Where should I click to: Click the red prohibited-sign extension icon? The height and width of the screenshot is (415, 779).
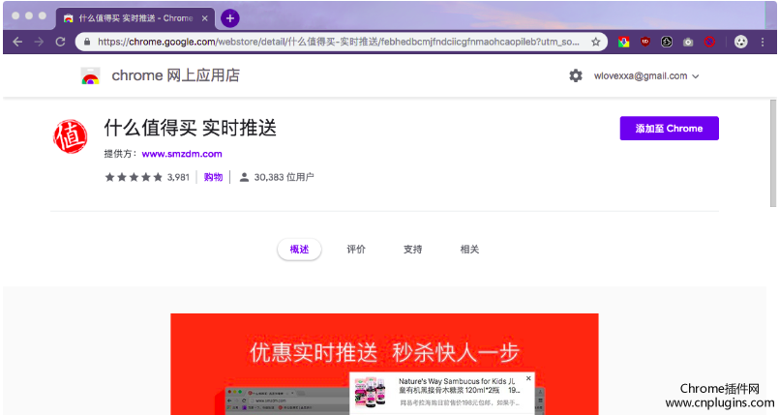709,43
